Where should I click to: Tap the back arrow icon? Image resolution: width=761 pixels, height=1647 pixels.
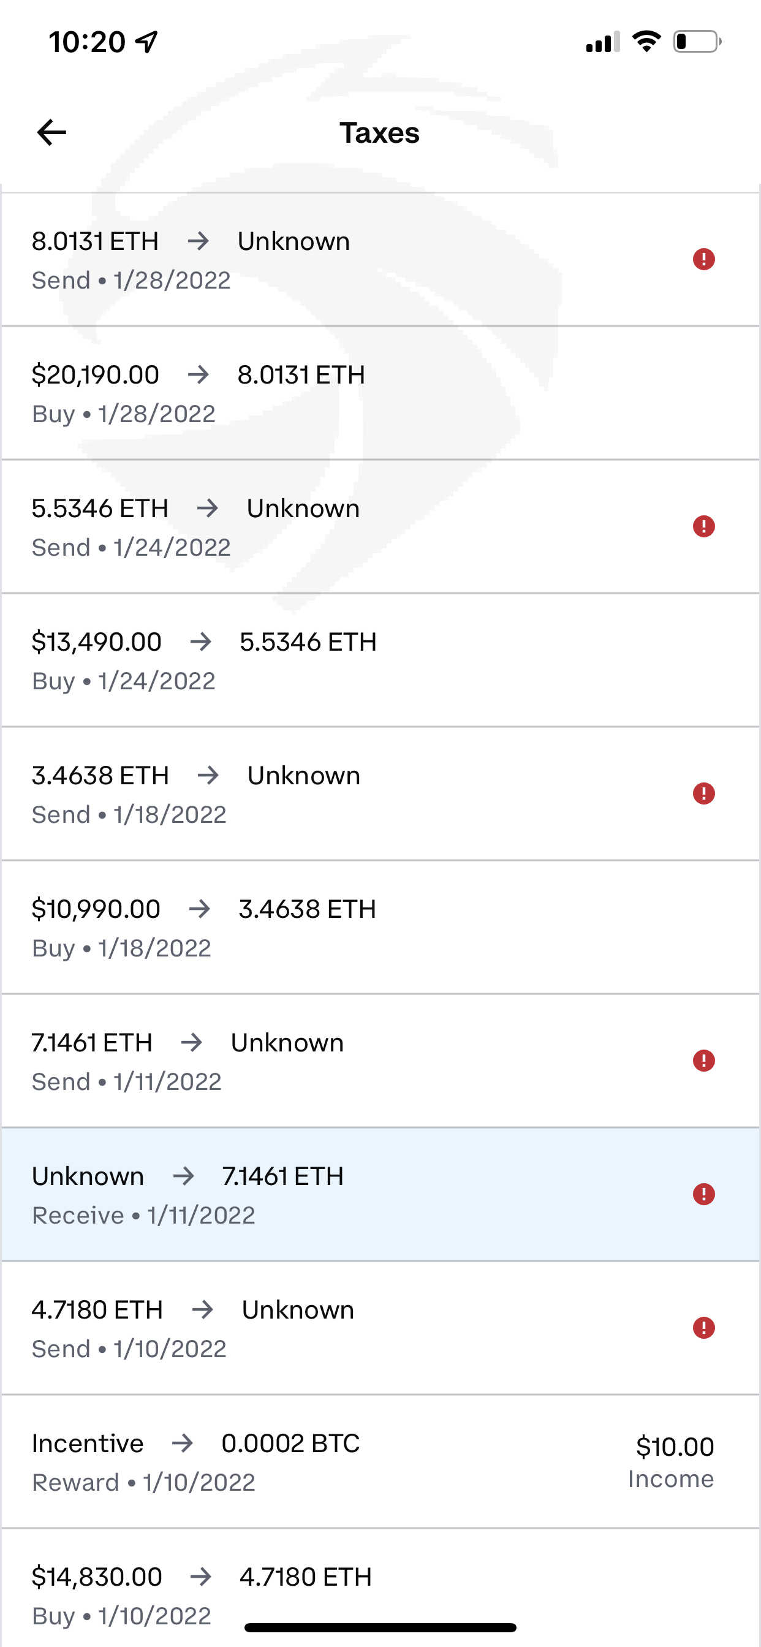point(52,132)
